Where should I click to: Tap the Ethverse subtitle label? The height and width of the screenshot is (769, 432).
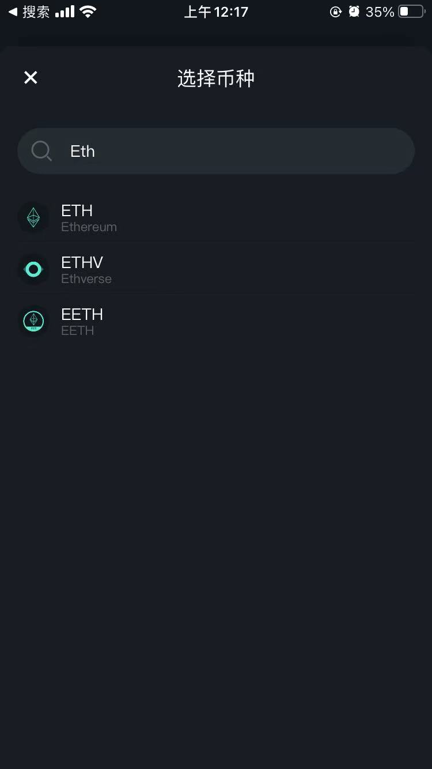coord(86,279)
